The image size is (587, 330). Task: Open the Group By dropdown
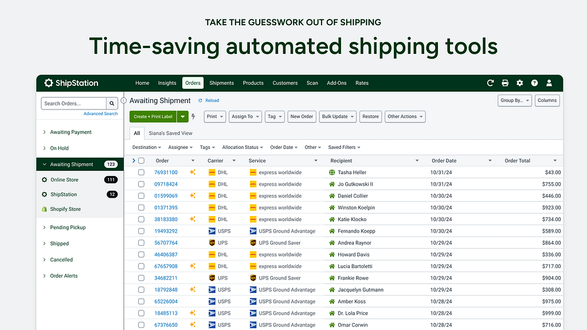click(515, 100)
